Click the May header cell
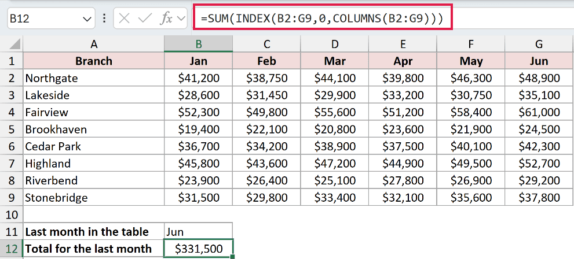 [471, 61]
